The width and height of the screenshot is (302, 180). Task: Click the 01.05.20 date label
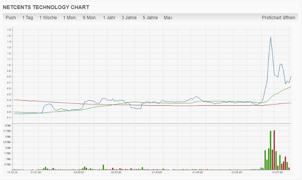(198, 172)
